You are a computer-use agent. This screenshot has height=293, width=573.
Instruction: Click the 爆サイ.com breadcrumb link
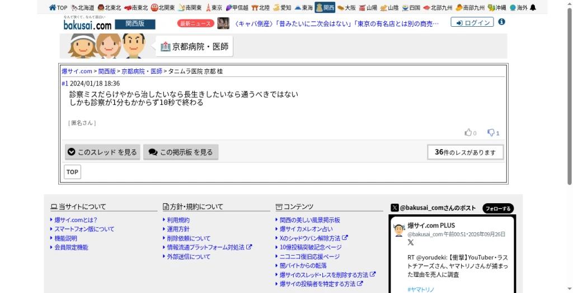coord(77,71)
